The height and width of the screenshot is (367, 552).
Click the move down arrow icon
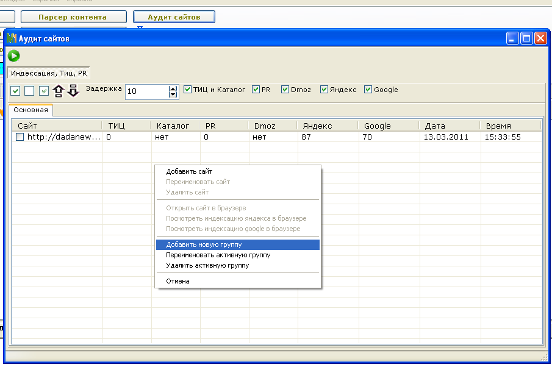click(73, 91)
